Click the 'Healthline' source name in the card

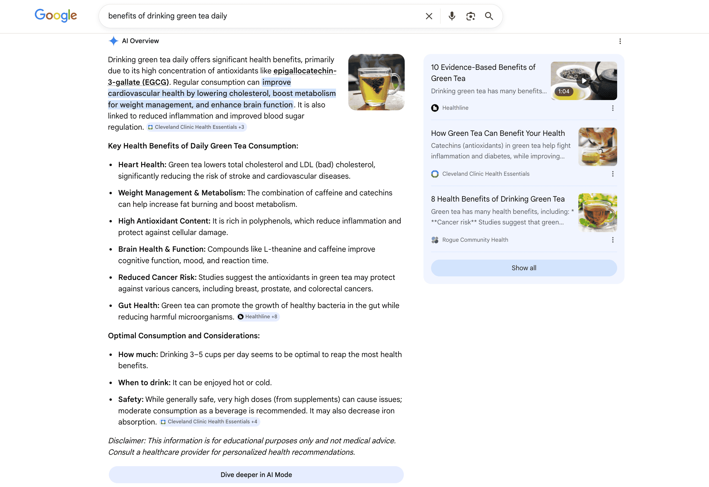click(455, 108)
